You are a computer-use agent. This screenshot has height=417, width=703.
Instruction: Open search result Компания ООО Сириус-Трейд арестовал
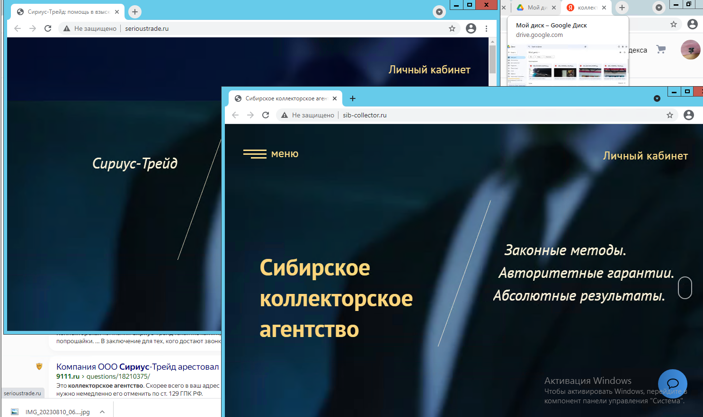137,367
